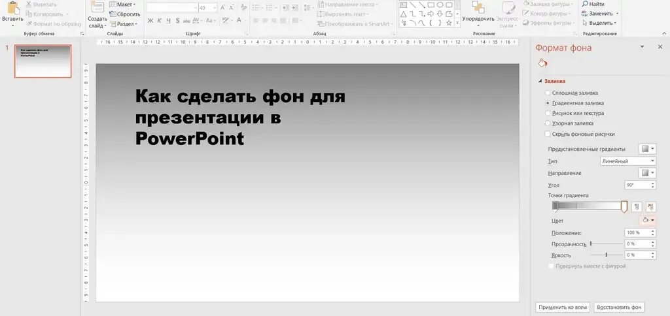This screenshot has width=670, height=316.
Task: Select the star shape in gallery
Action: (x=449, y=23)
